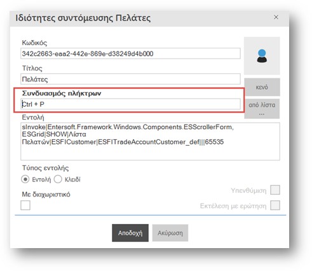
Task: Select the Κλειδί radio button
Action: [58, 179]
